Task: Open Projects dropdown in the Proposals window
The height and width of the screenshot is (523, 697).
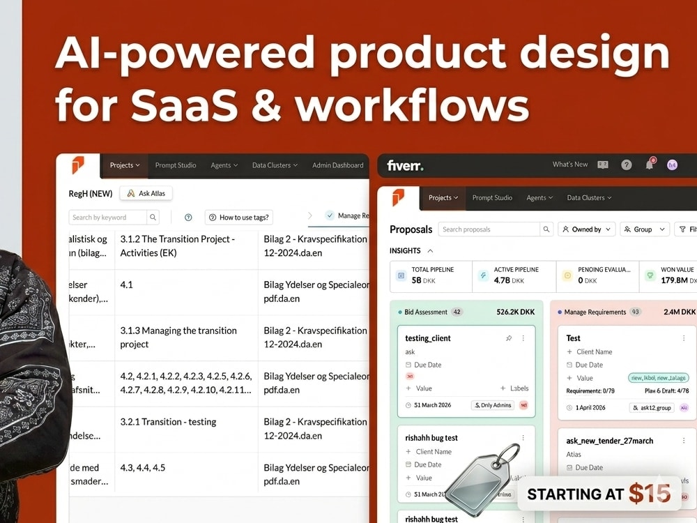Action: [443, 197]
